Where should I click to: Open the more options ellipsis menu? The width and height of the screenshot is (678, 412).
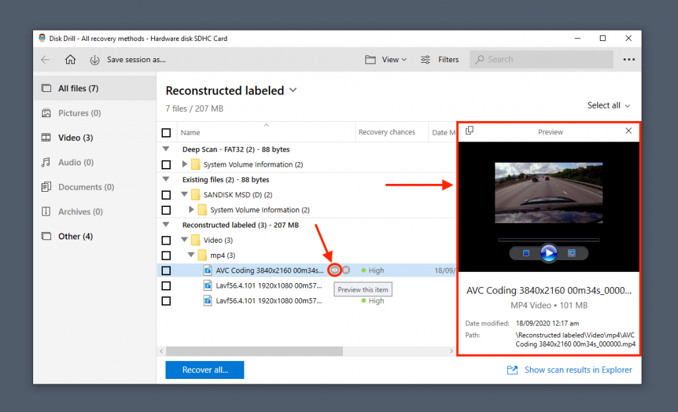[628, 60]
